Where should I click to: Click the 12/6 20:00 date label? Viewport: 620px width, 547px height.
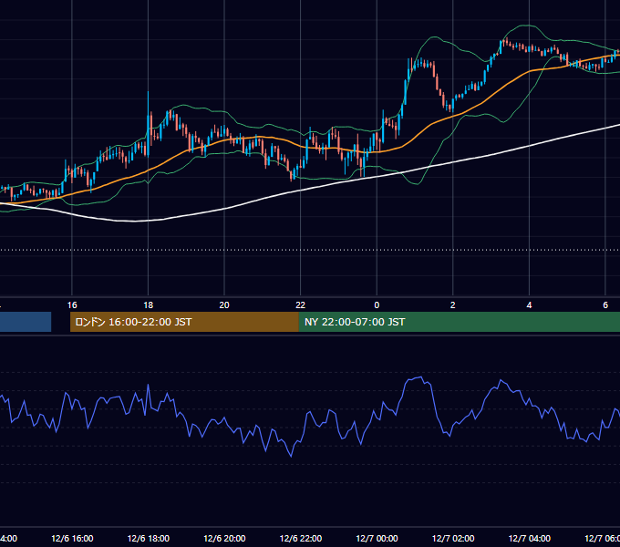point(224,538)
